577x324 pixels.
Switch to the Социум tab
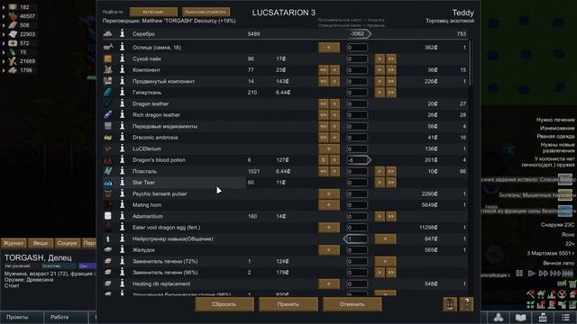click(x=68, y=243)
